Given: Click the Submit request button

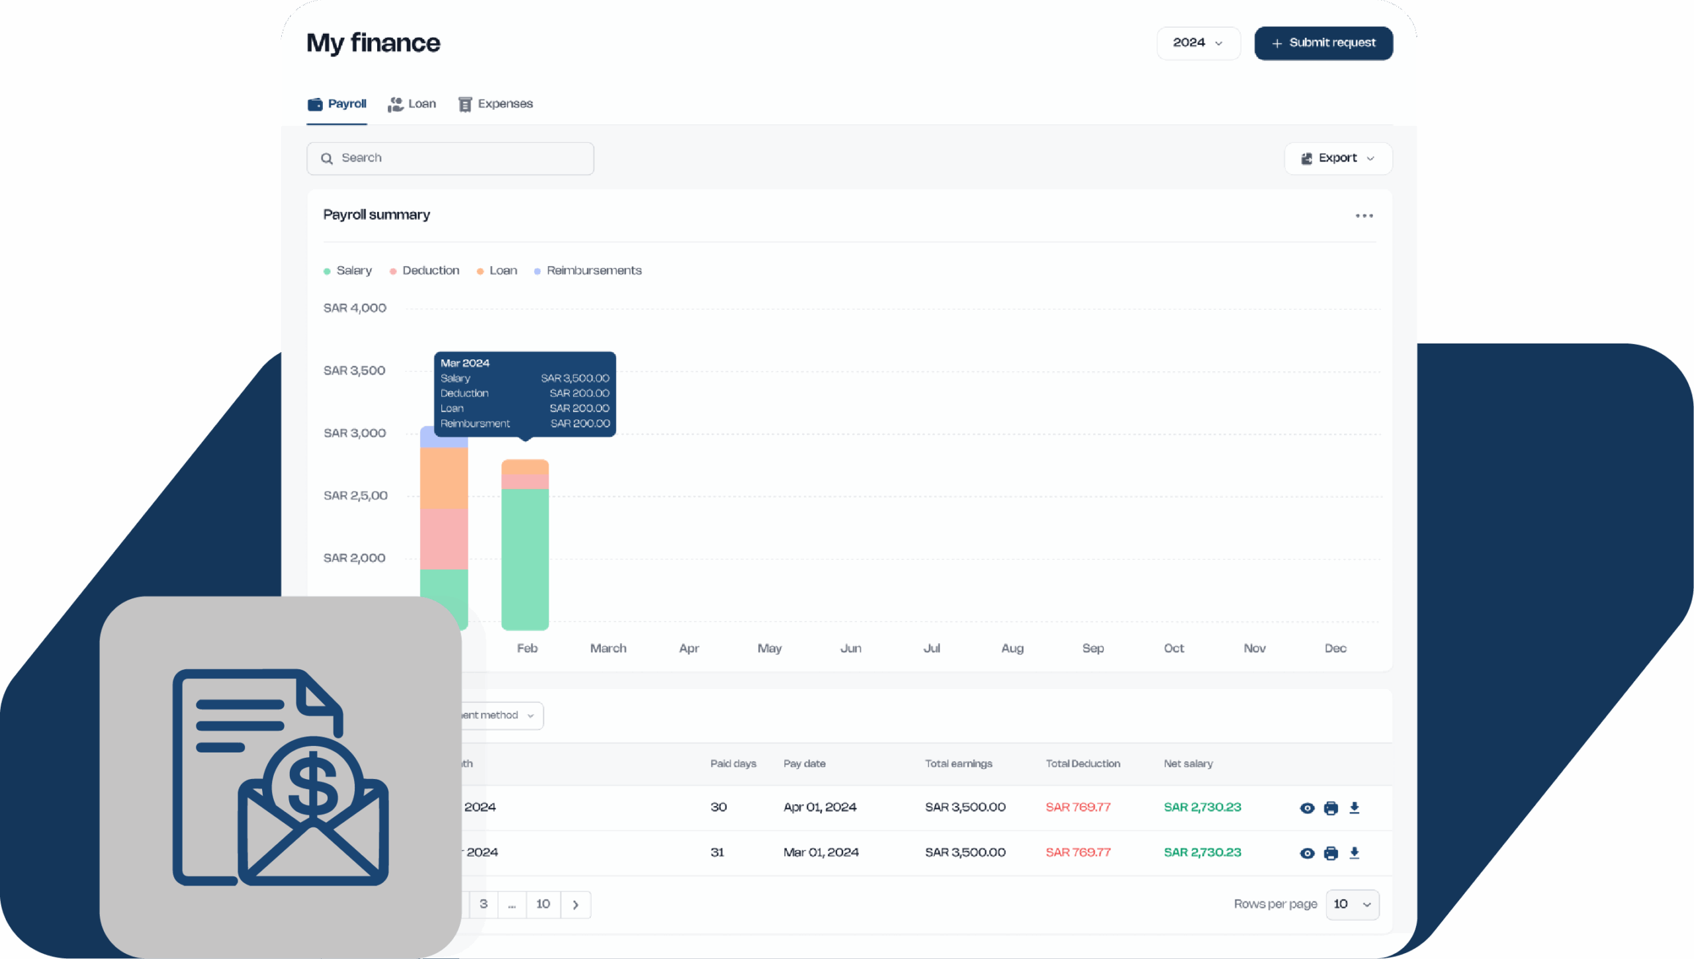Looking at the screenshot, I should click(x=1323, y=43).
